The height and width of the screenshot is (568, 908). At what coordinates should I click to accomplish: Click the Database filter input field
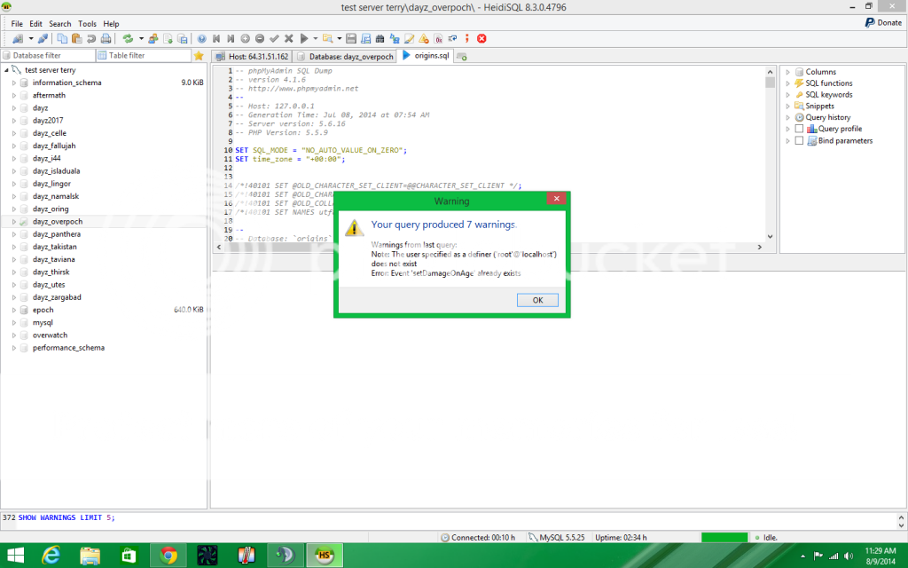click(x=48, y=56)
